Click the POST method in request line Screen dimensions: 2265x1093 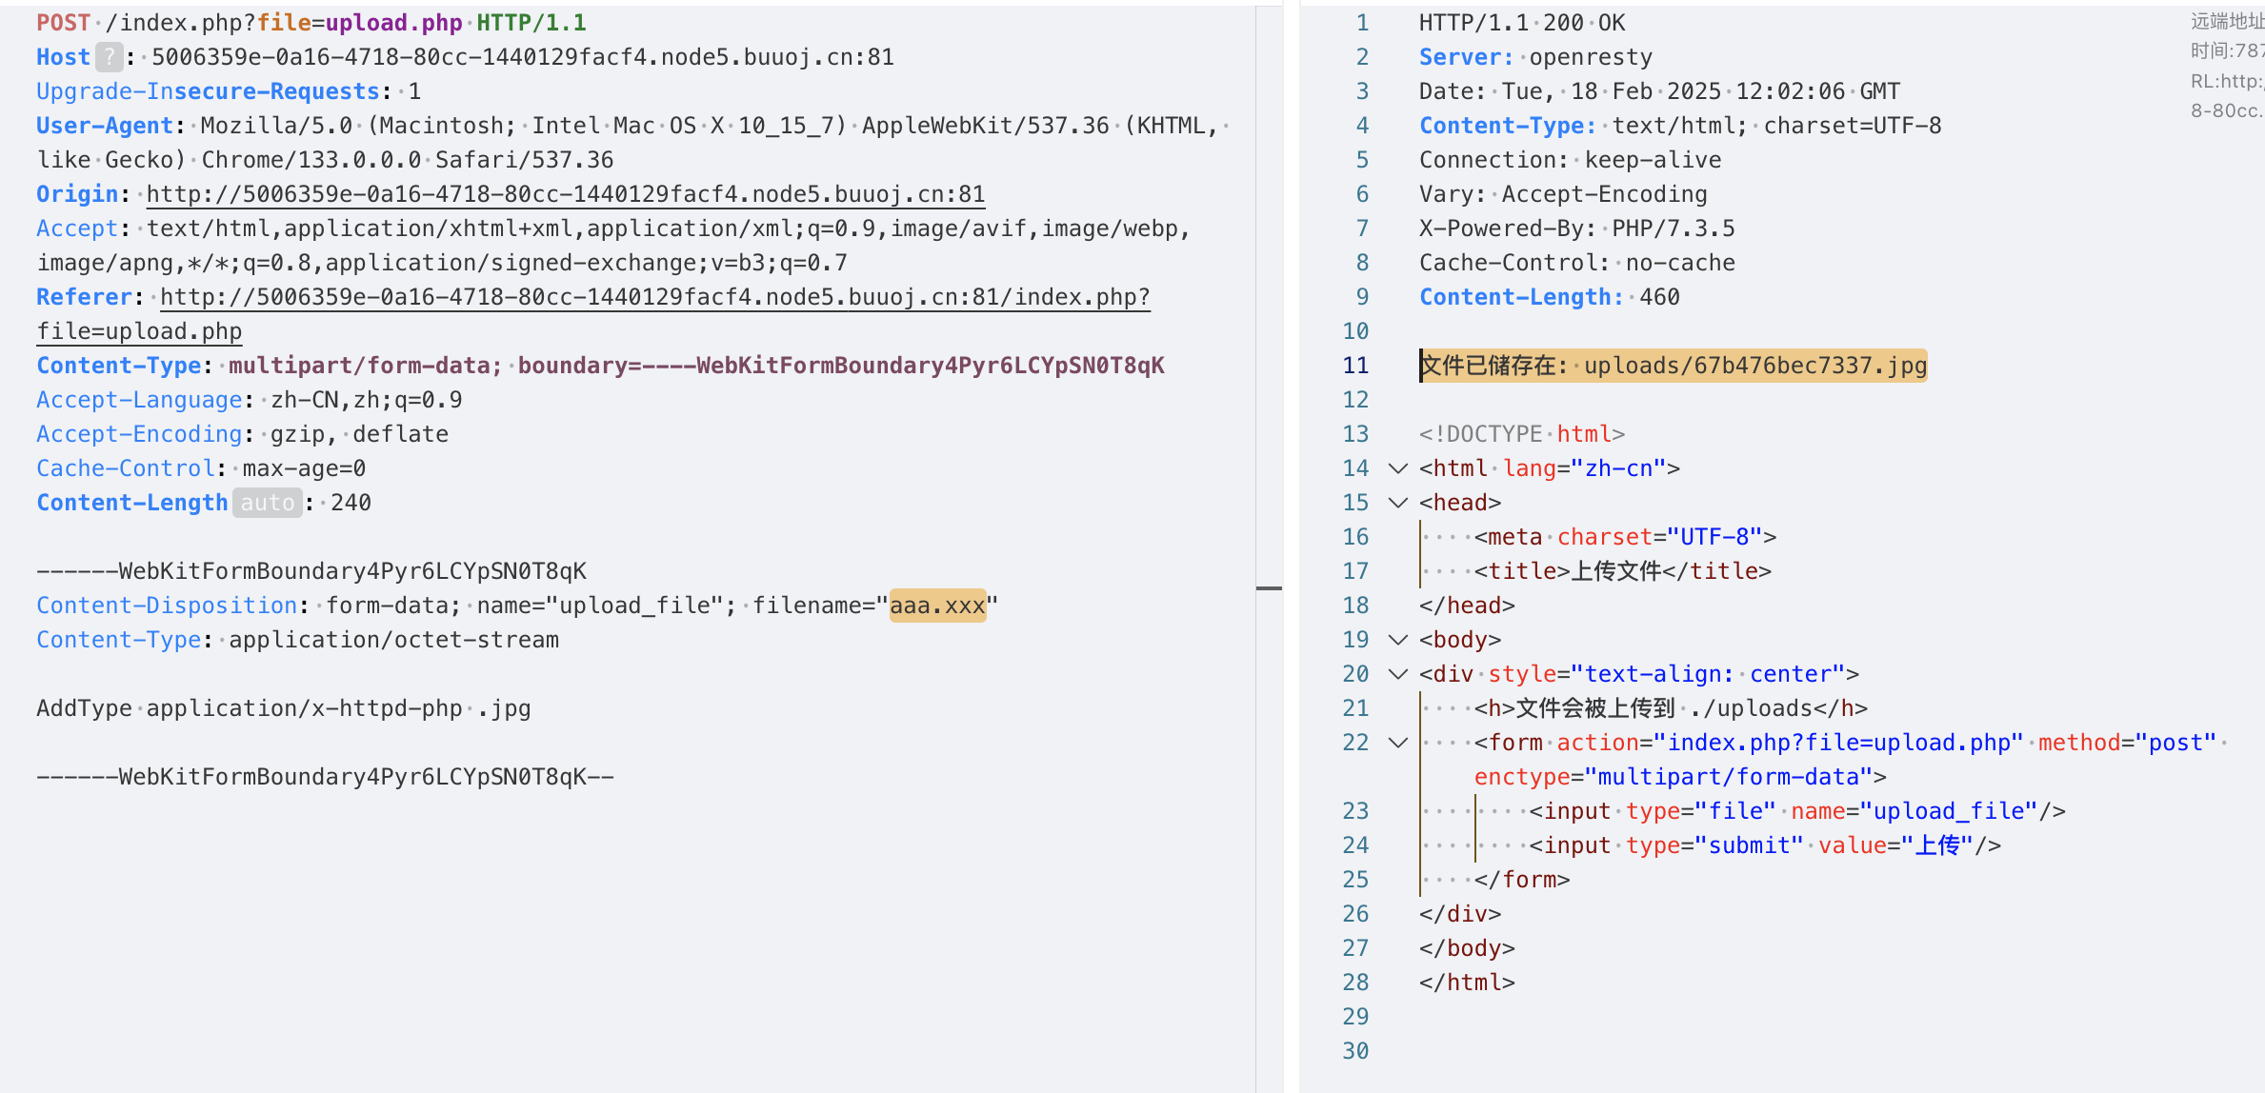(x=63, y=23)
